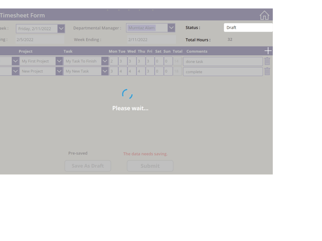Delete the 'complete' row with trash icon
Screen dimensions: 322x241
[267, 71]
